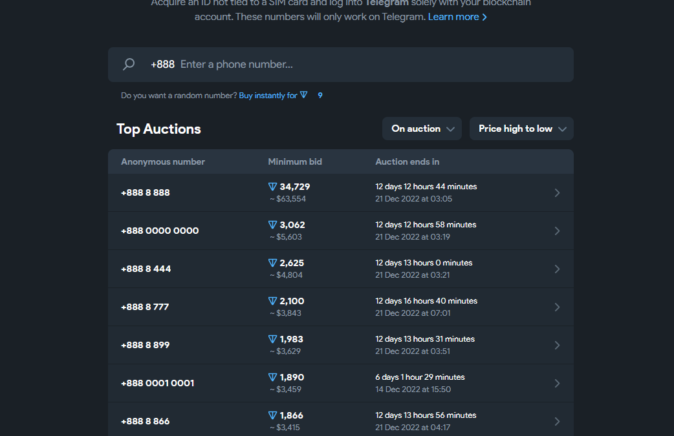Screen dimensions: 674x436
Task: Open the +888 8 777 row chevron
Action: coord(557,307)
